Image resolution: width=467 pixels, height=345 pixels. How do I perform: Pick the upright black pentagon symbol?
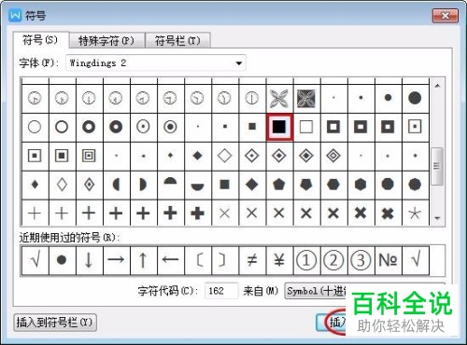279,185
